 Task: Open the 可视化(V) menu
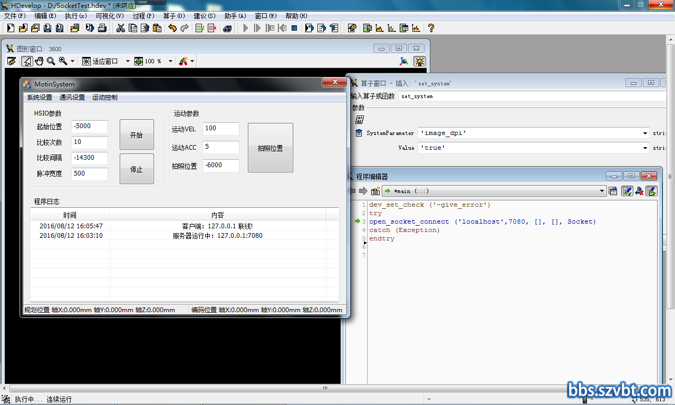110,16
